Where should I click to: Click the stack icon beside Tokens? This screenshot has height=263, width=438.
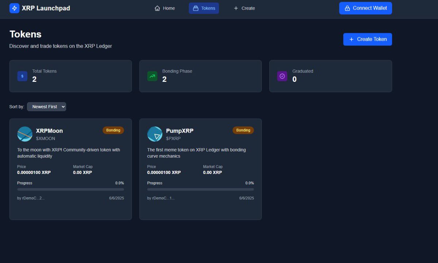(x=196, y=8)
